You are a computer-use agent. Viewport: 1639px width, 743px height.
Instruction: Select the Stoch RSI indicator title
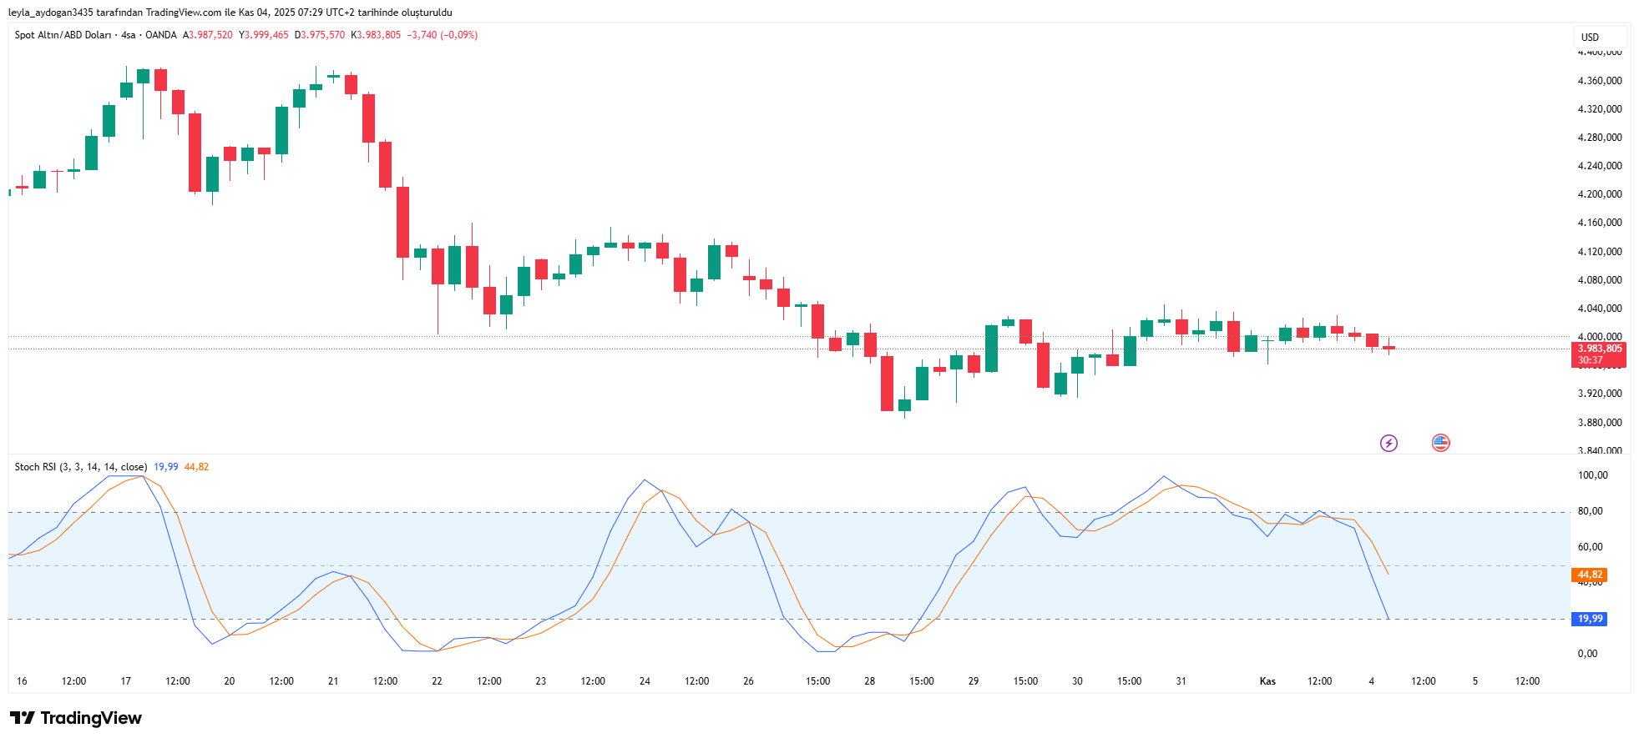point(80,467)
